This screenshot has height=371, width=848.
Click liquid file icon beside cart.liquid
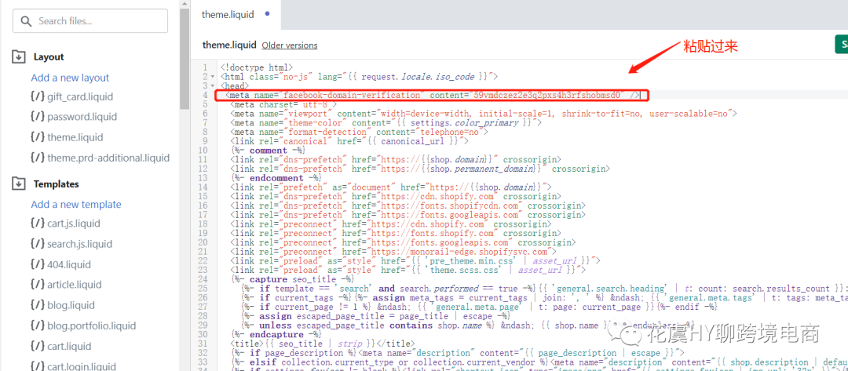pos(38,346)
